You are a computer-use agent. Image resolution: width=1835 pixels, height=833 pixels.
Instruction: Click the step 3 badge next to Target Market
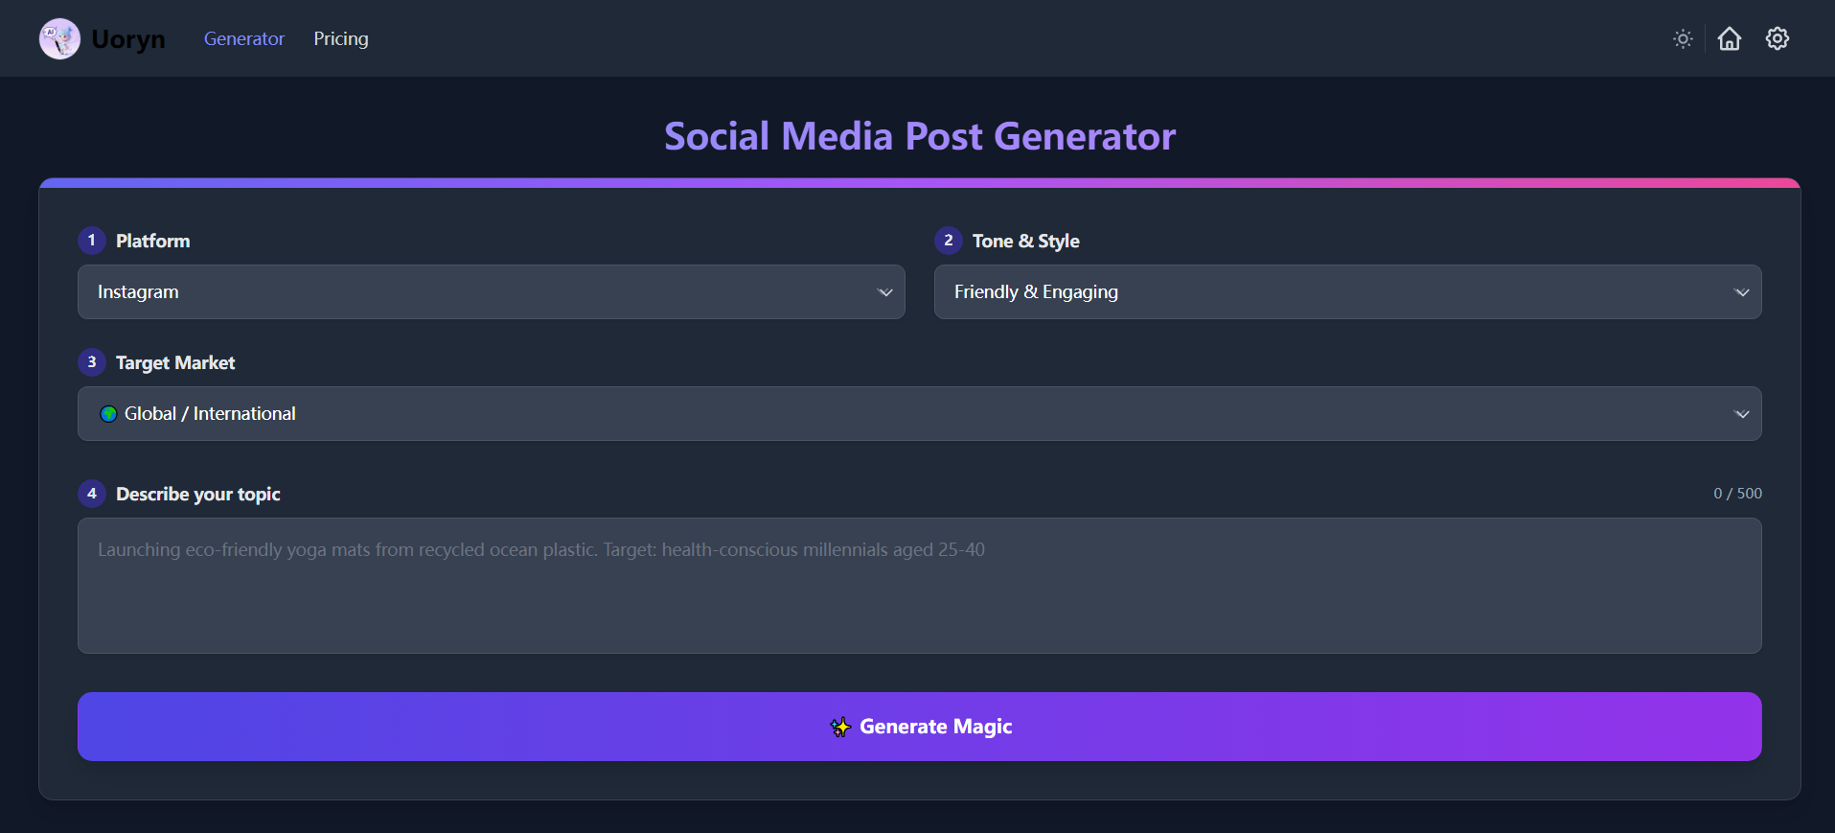point(91,362)
